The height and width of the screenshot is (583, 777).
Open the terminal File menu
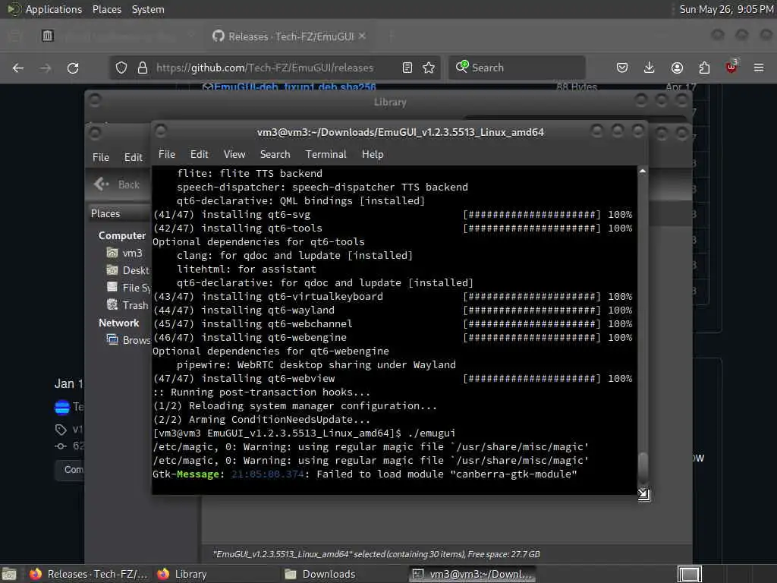167,155
